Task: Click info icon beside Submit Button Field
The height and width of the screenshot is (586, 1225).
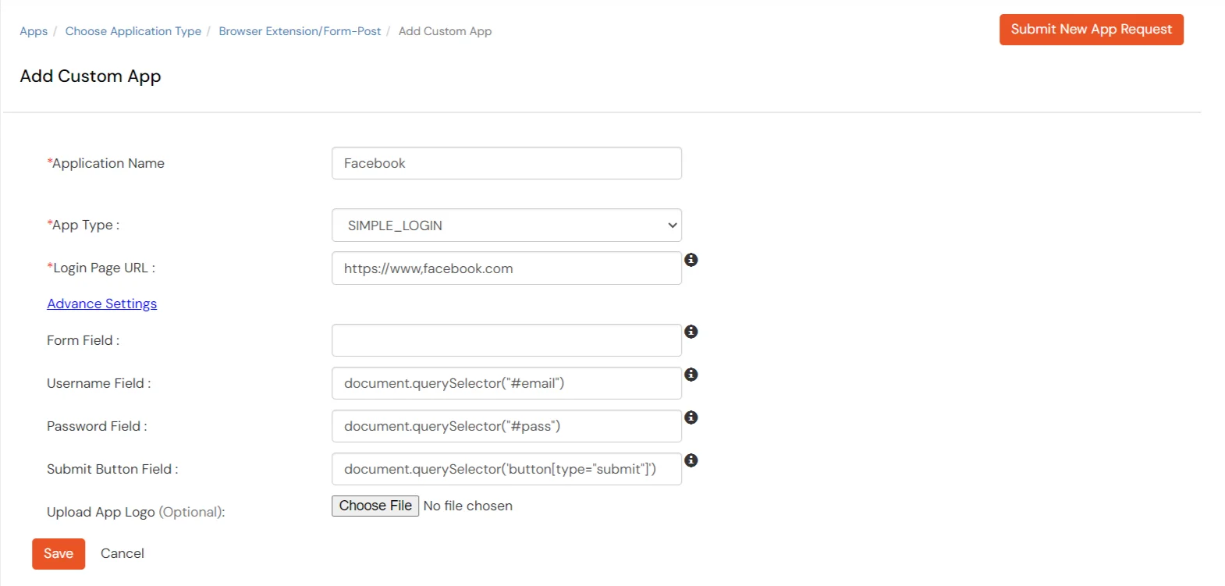Action: (691, 460)
